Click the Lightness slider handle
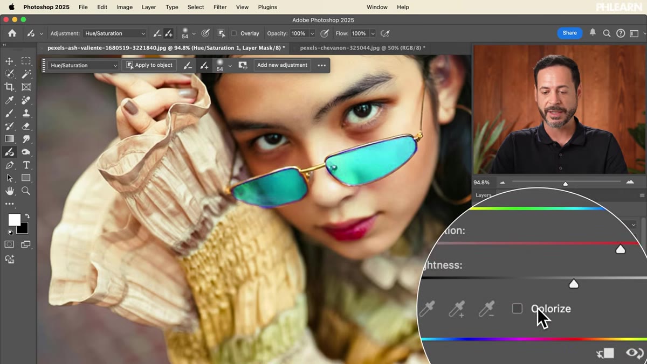This screenshot has width=647, height=364. point(574,283)
